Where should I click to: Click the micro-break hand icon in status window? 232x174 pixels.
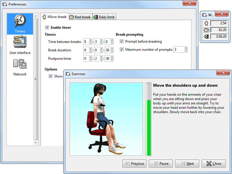pyautogui.click(x=206, y=23)
